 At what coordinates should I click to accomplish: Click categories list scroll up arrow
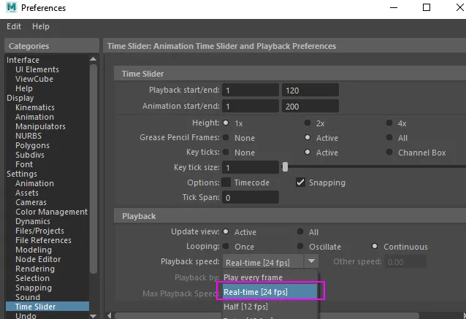(93, 59)
